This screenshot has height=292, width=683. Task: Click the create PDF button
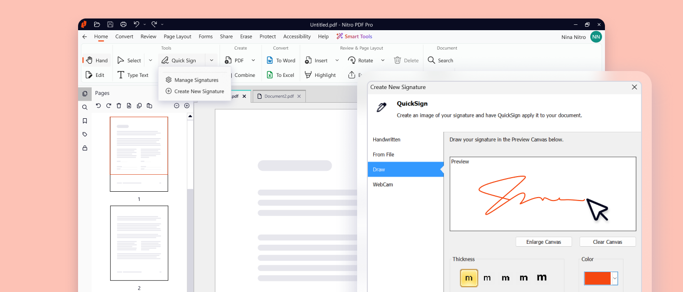234,60
